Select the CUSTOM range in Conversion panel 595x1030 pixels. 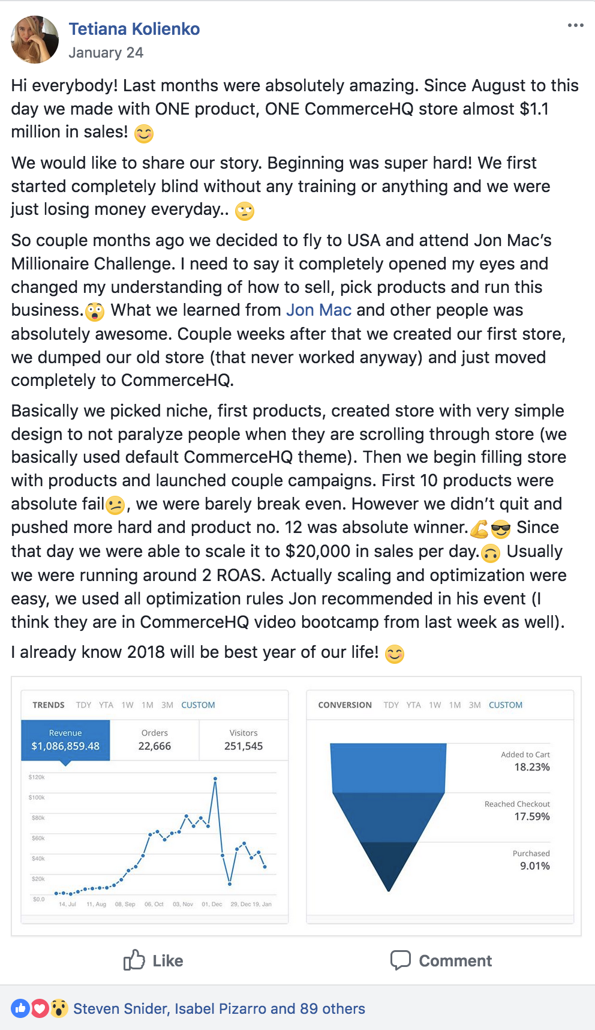pyautogui.click(x=506, y=705)
